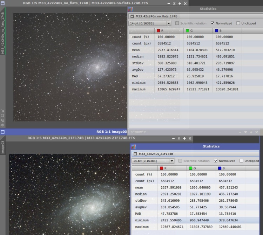Click the Statistics icon of the lower Statistics window
The width and height of the screenshot is (263, 235).
134,146
